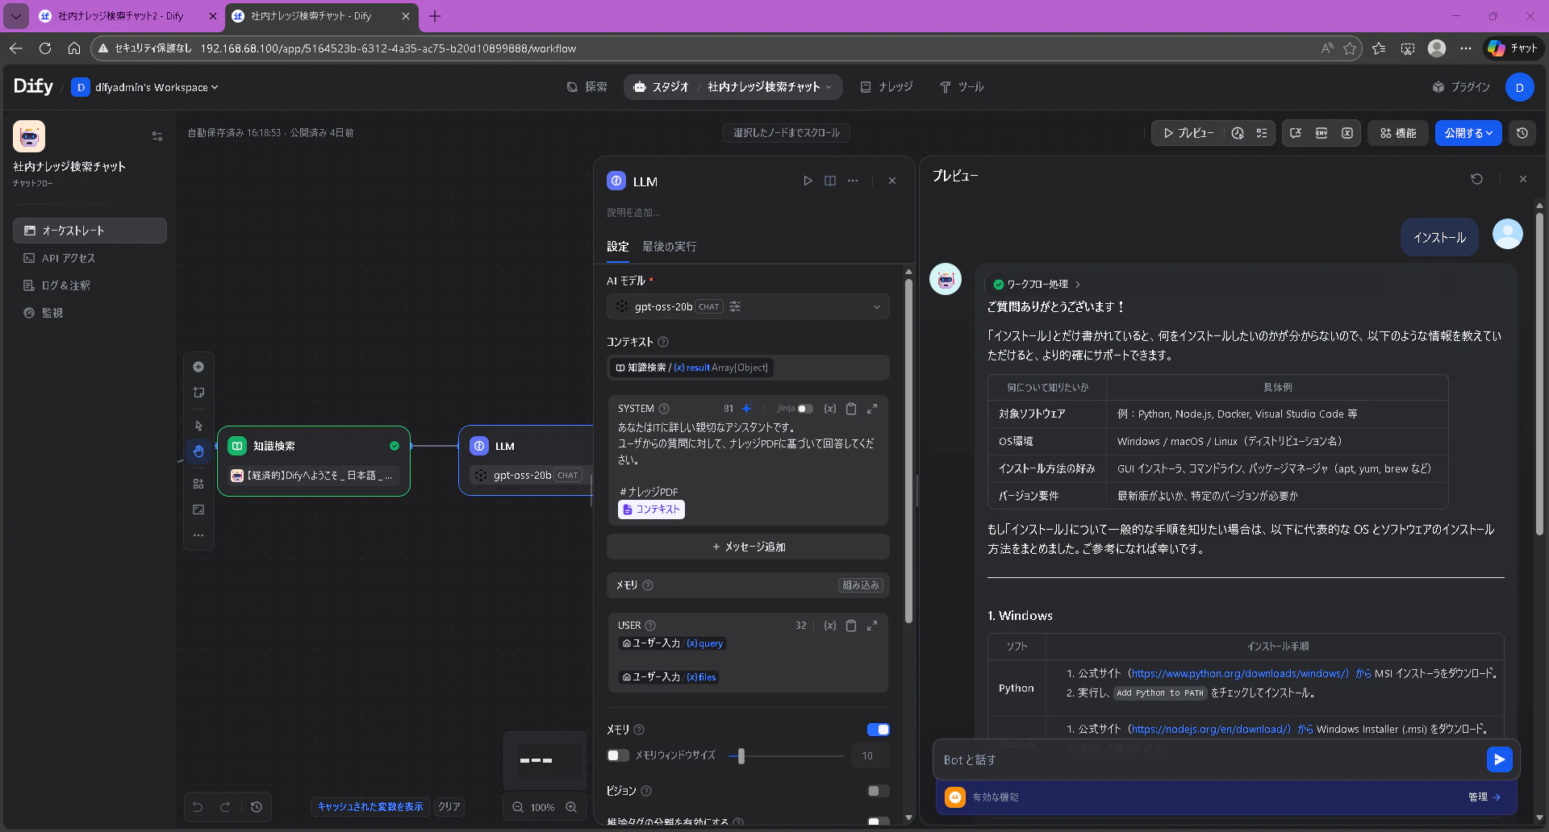Open the 100% zoom level menu

point(543,807)
